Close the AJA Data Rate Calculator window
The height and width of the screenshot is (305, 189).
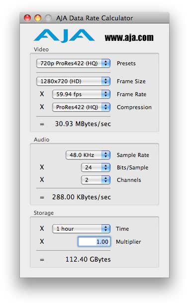27,18
